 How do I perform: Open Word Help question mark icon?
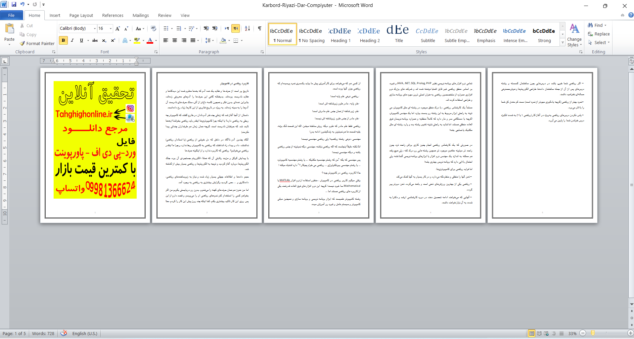(631, 15)
